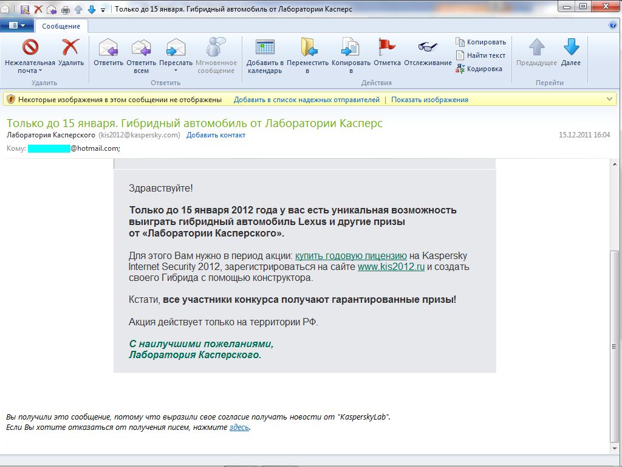
Task: Flag the message with the Отметка icon
Action: (x=387, y=47)
